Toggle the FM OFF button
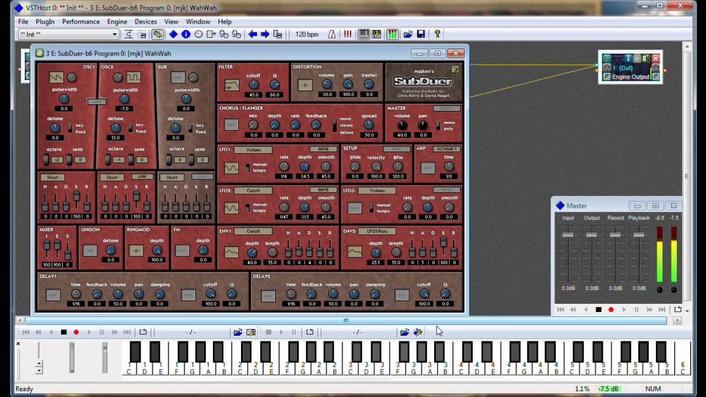The image size is (706, 397). 182,251
